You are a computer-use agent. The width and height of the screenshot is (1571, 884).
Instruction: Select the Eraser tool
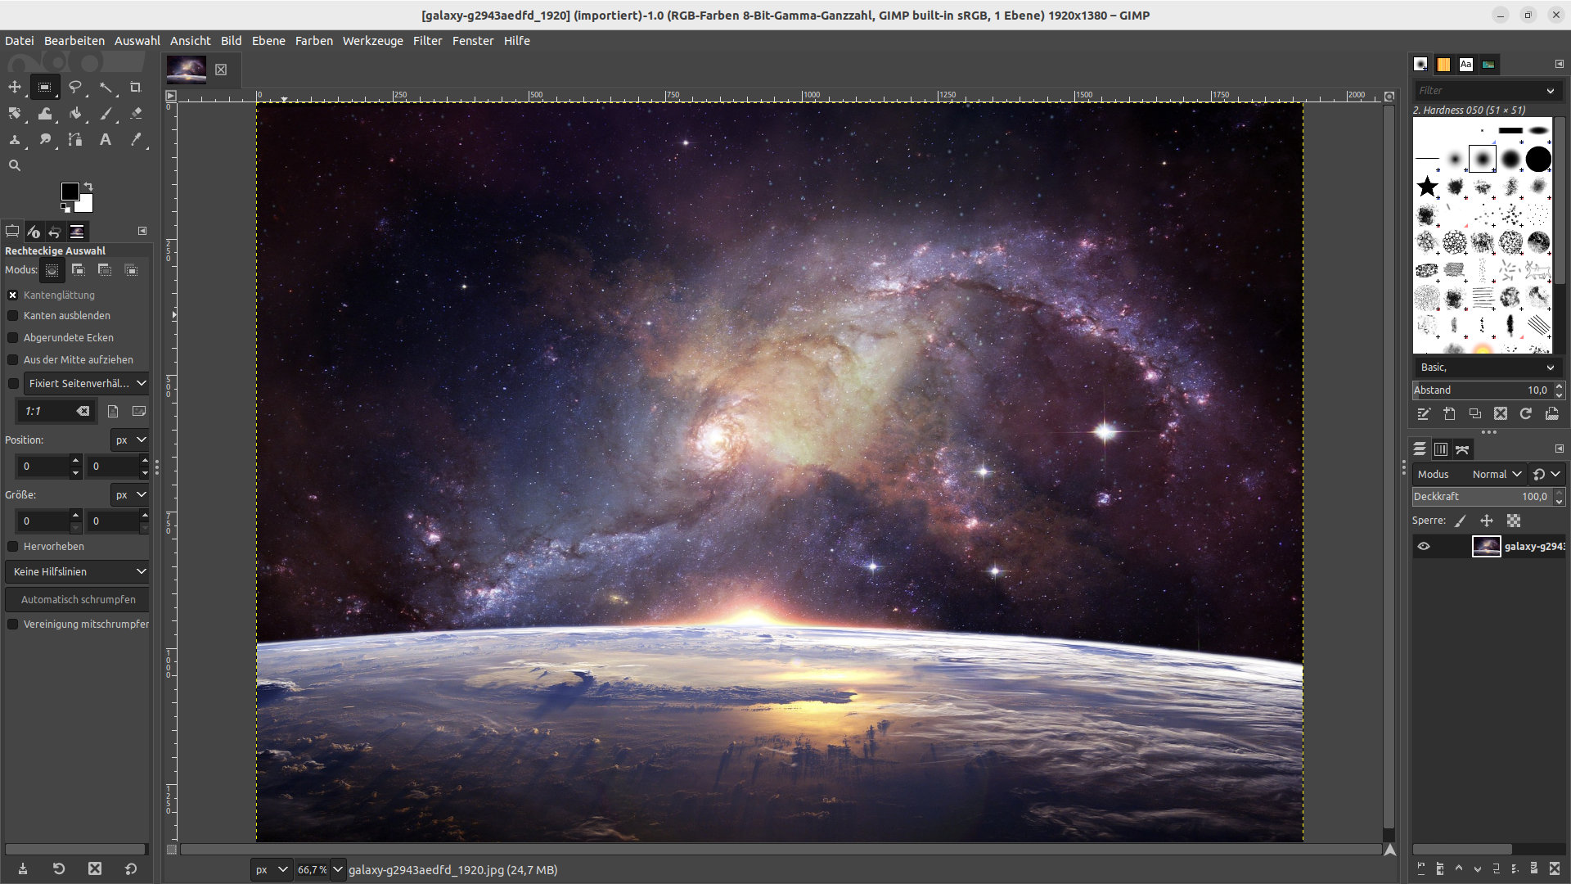[136, 114]
